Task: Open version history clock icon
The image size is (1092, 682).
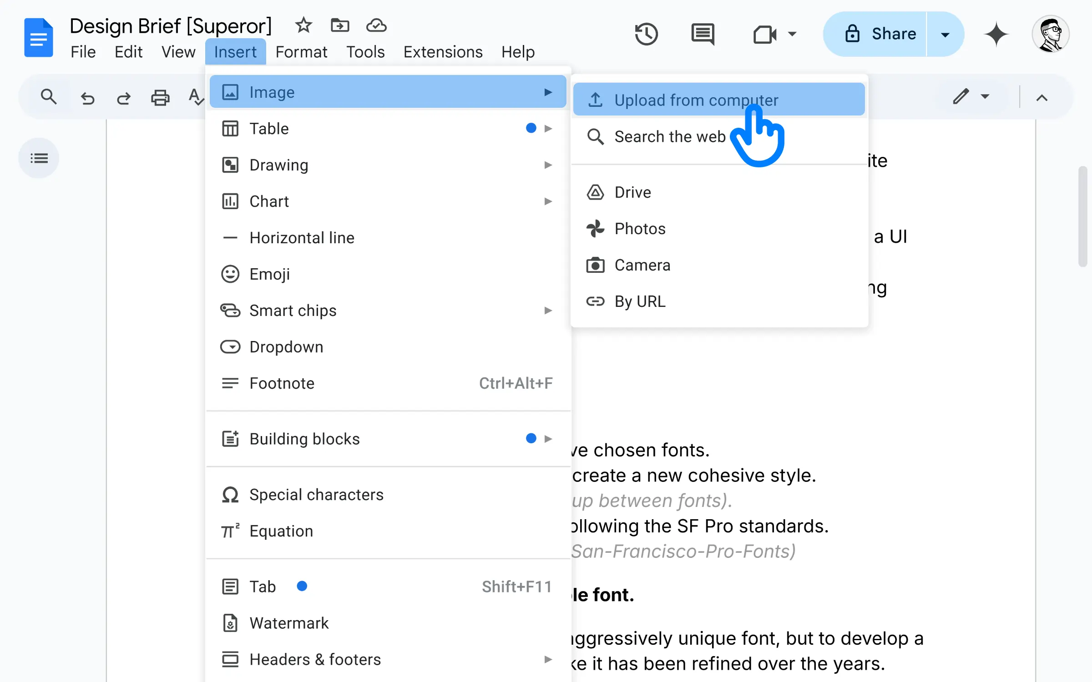Action: [646, 34]
